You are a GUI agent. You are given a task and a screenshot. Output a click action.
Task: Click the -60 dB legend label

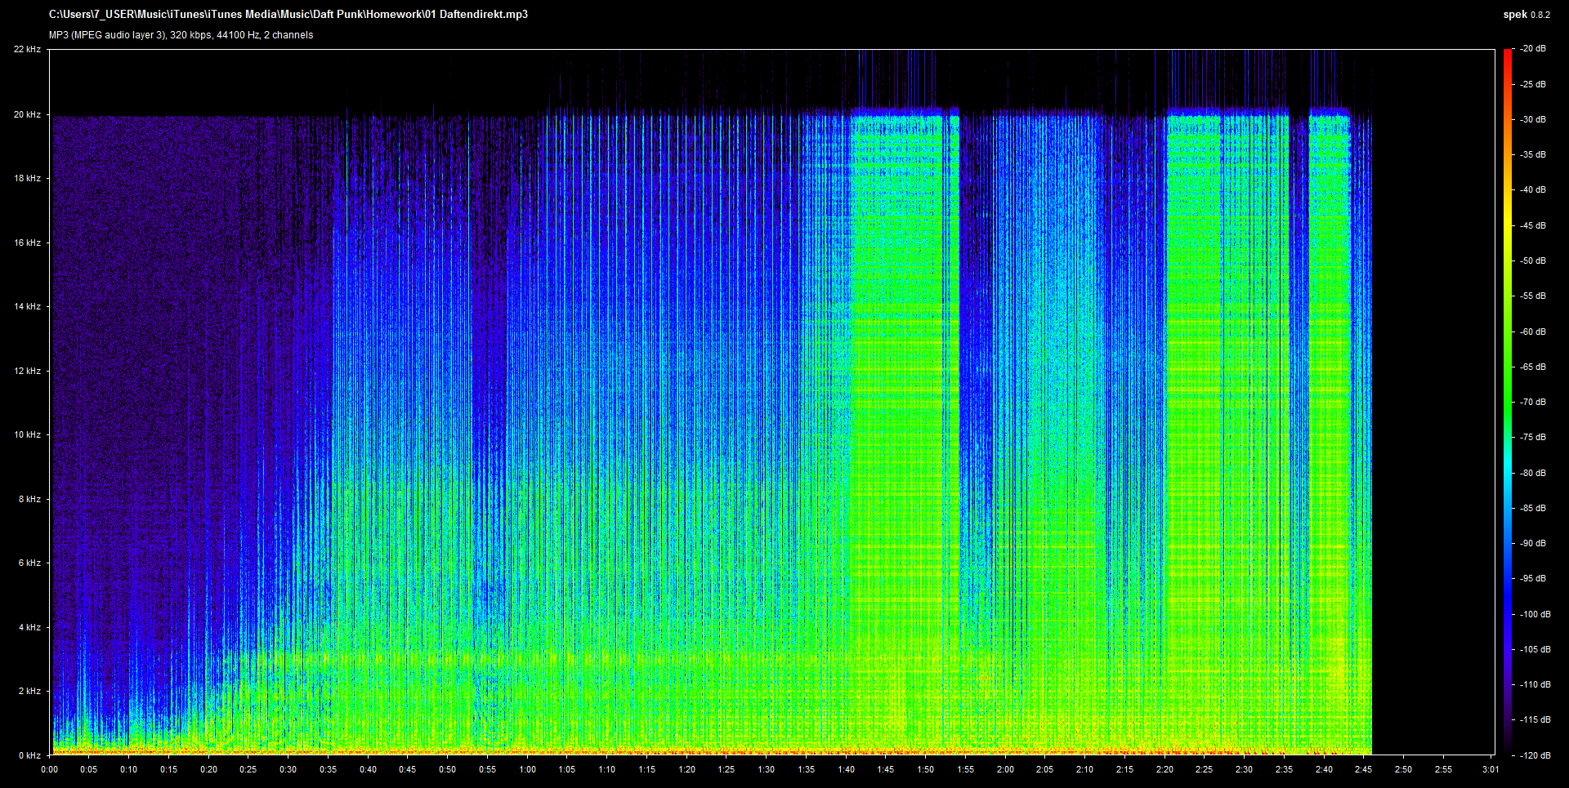pos(1533,332)
